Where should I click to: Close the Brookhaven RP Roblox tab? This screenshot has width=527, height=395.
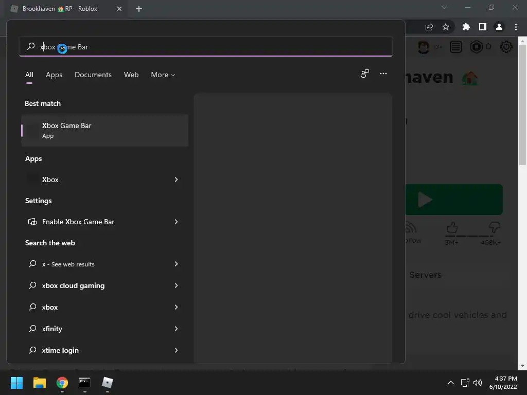coord(119,9)
